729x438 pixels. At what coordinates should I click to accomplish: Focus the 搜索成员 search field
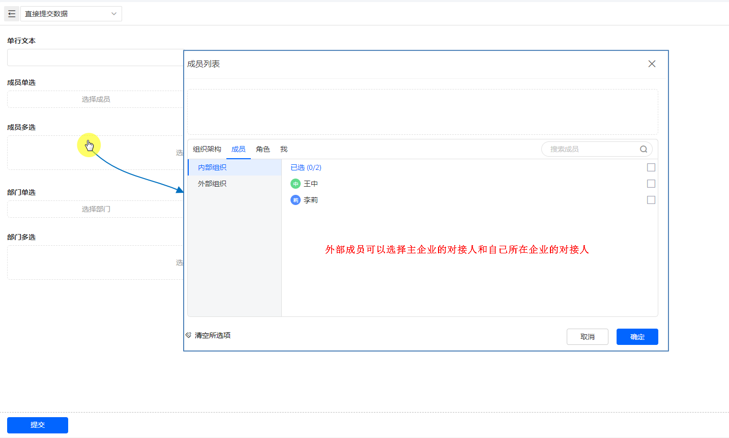[x=590, y=149]
